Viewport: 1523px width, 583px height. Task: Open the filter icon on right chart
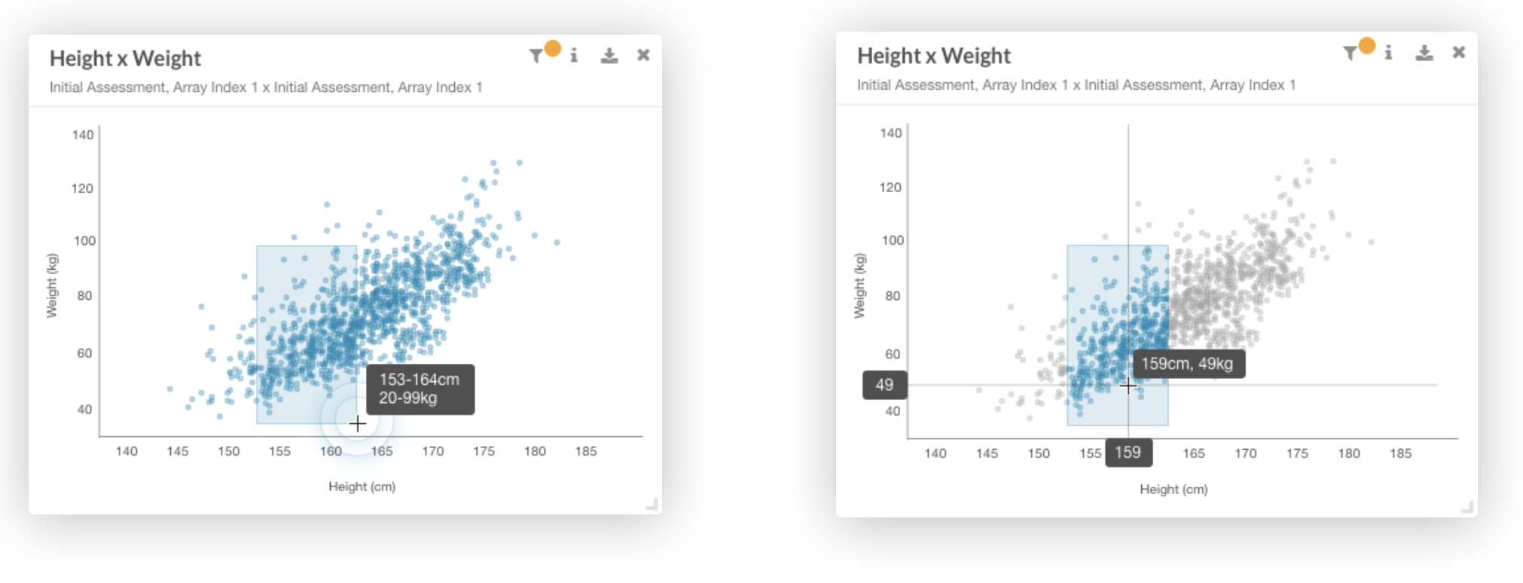pyautogui.click(x=1350, y=53)
